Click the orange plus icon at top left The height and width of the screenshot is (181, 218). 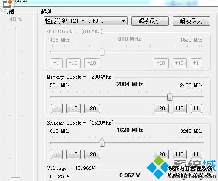[x=10, y=2]
